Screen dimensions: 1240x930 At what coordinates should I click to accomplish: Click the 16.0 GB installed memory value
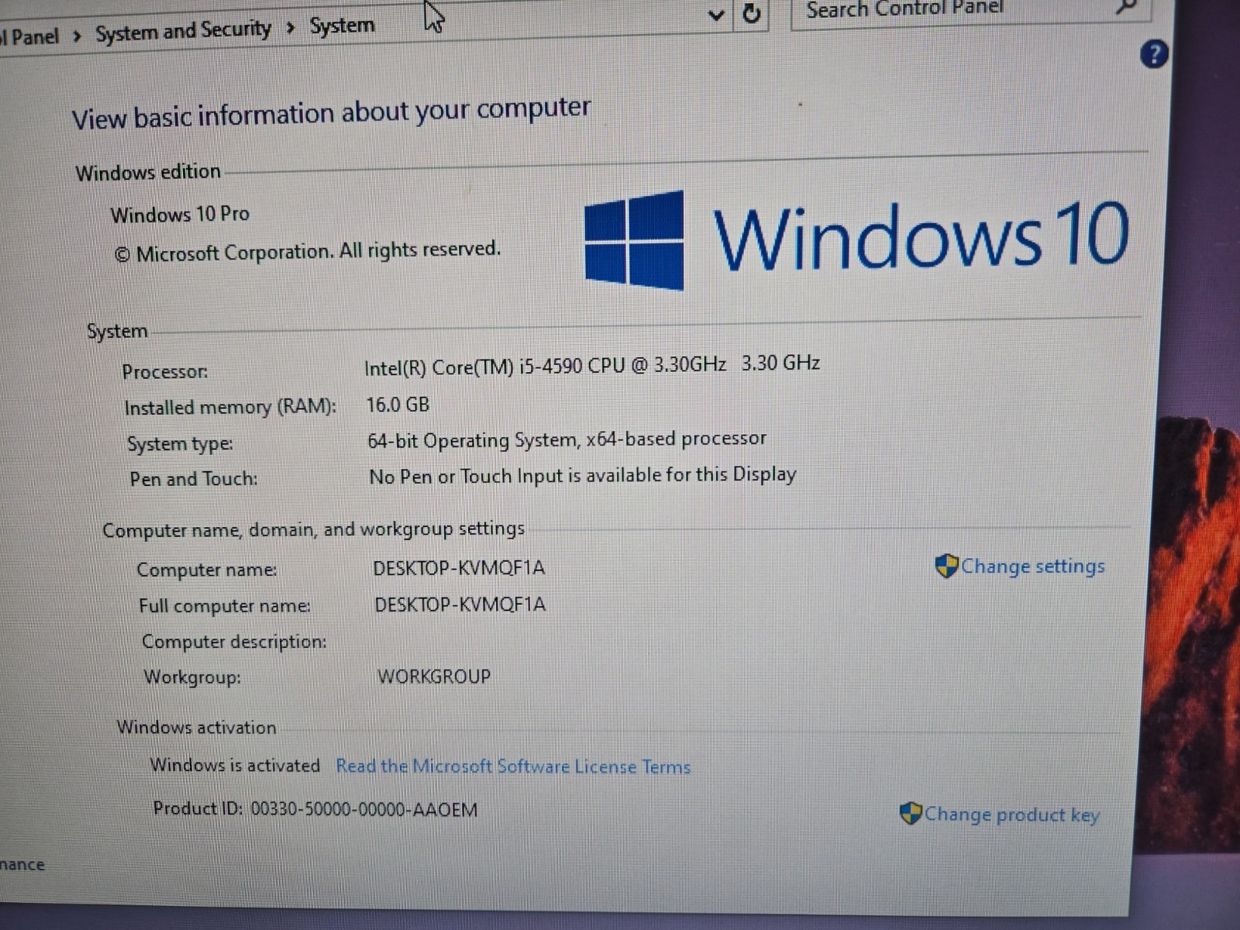(x=398, y=405)
